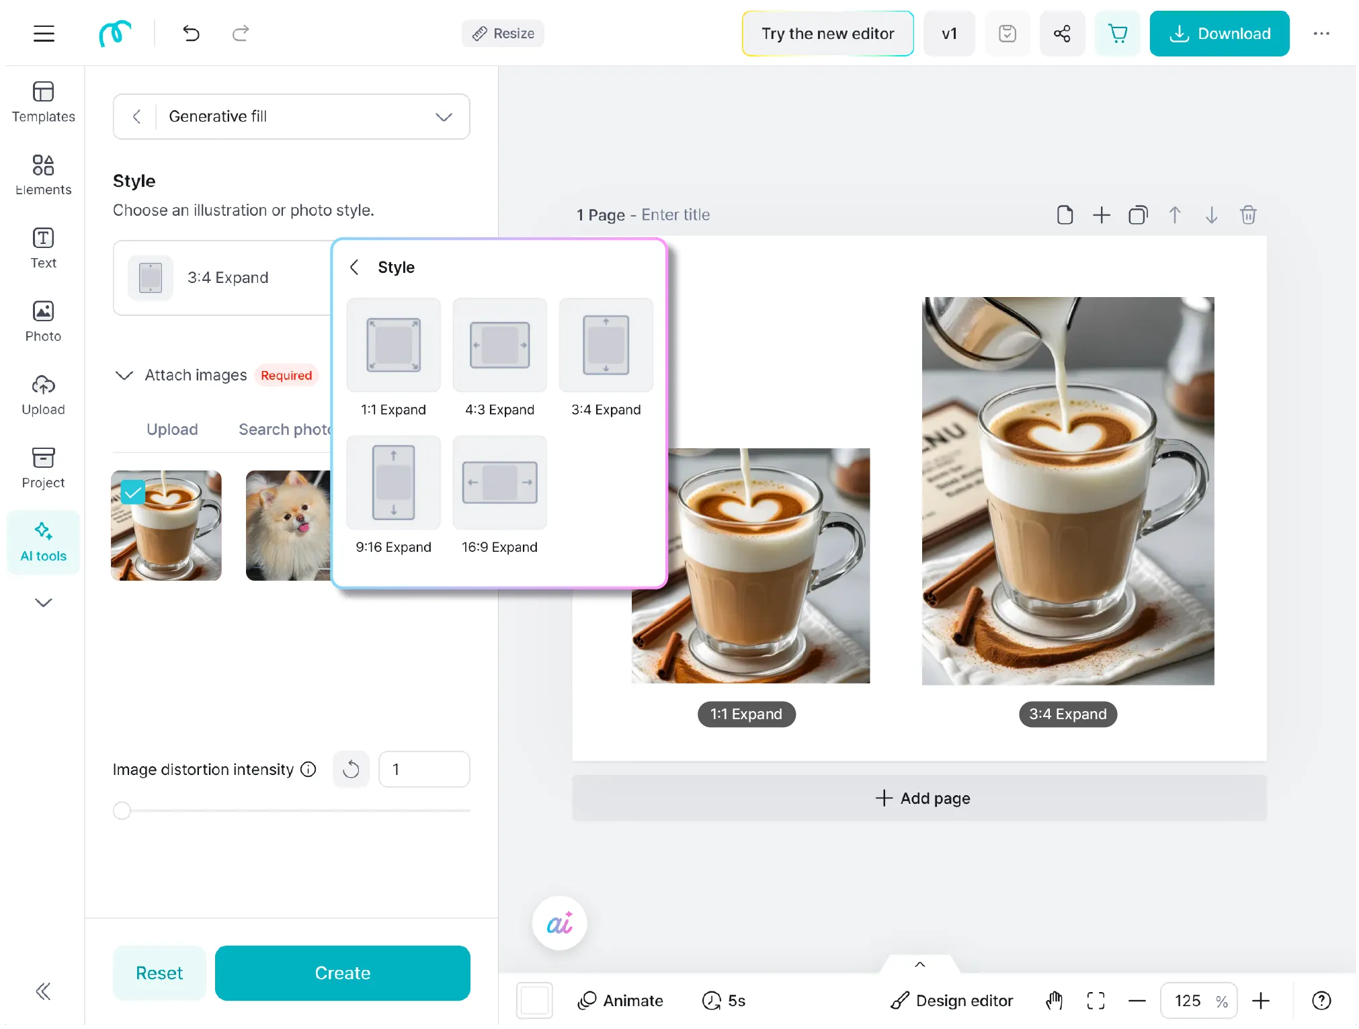Image resolution: width=1359 pixels, height=1029 pixels.
Task: Click the share icon in top bar
Action: pyautogui.click(x=1061, y=34)
